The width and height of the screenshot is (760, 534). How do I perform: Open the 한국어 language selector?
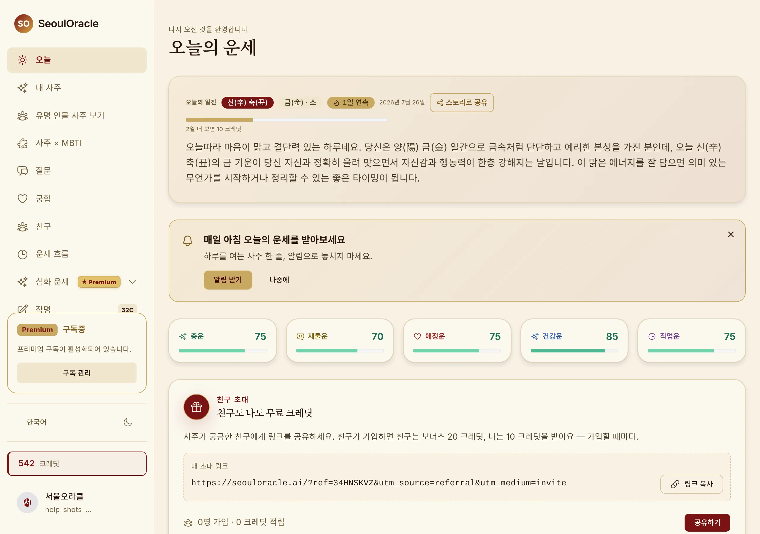click(37, 422)
